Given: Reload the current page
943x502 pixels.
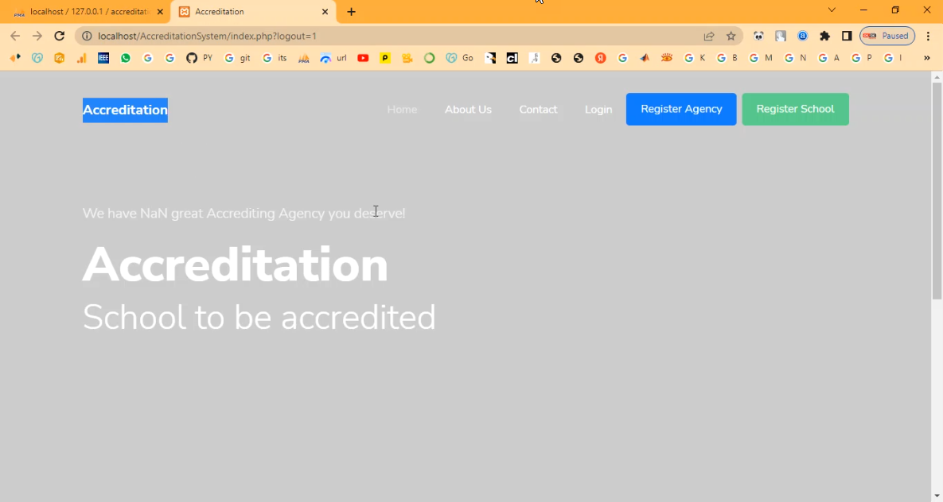Looking at the screenshot, I should tap(59, 36).
